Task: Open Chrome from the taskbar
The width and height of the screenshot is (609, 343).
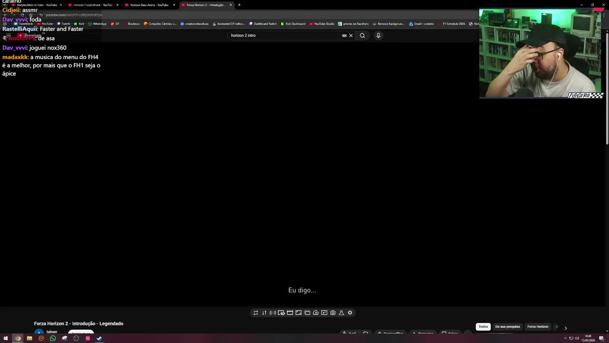Action: pyautogui.click(x=18, y=339)
